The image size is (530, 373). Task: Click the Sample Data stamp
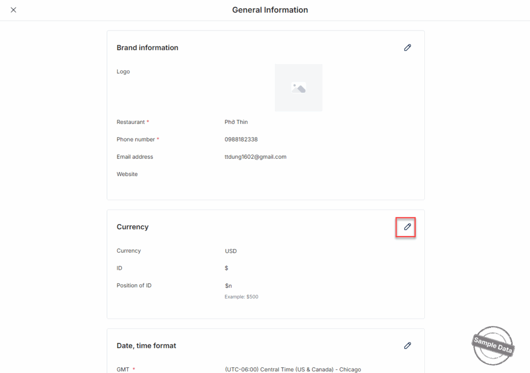pos(493,345)
